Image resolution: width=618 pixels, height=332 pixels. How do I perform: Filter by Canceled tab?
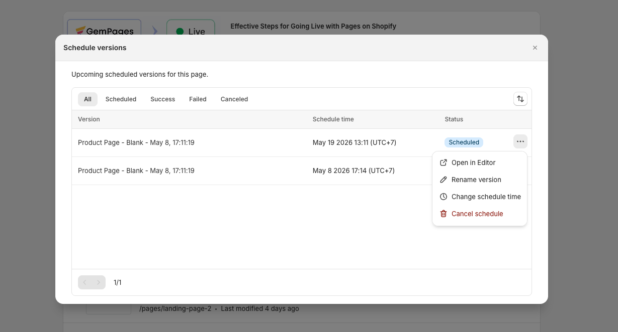234,99
